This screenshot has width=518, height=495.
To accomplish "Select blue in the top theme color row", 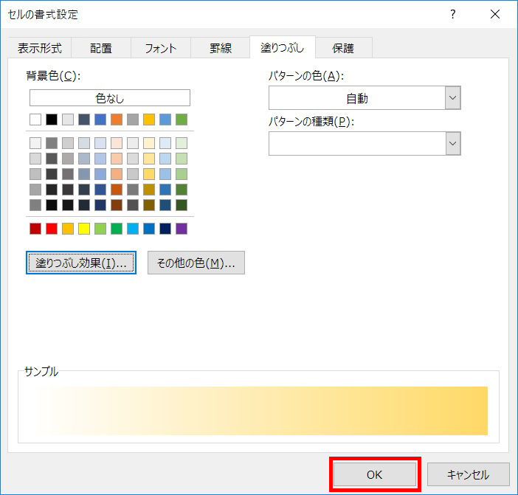I will (100, 120).
